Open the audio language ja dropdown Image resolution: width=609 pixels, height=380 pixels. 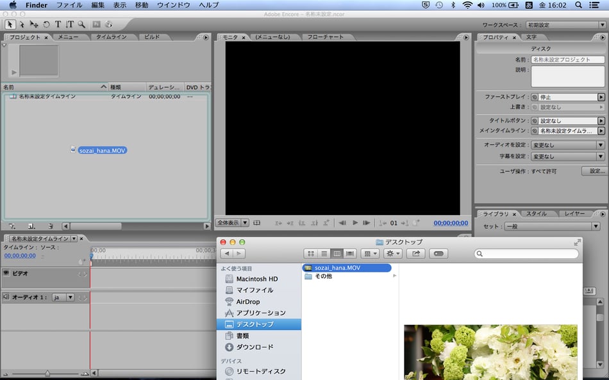[63, 297]
